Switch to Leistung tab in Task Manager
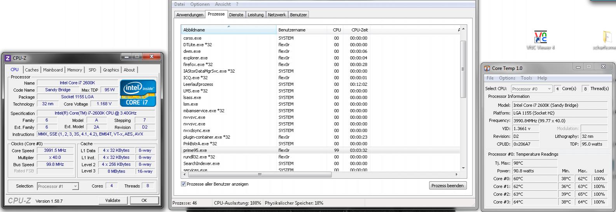Viewport: 616px width, 212px height. click(255, 15)
